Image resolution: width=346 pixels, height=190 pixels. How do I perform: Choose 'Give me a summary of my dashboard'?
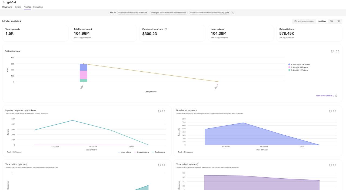coord(132,13)
